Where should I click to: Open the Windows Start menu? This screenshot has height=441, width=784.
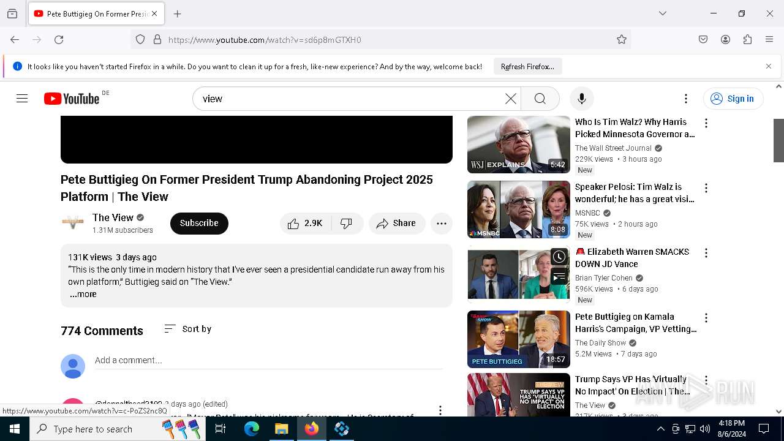[15, 429]
